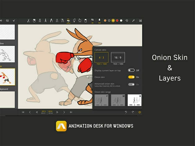Click the undo arrow icon
This screenshot has height=146, width=195.
pos(126,112)
